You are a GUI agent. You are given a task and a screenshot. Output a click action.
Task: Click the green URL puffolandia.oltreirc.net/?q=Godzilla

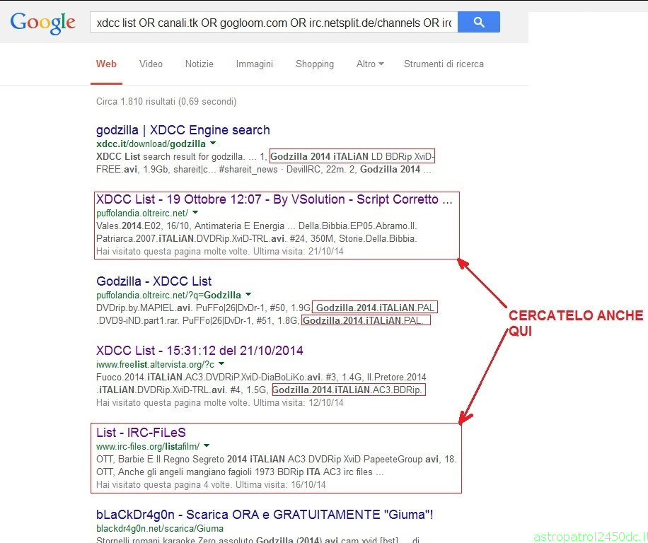click(168, 296)
